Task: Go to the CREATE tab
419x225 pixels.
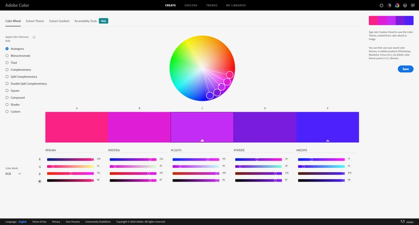Action: [171, 5]
